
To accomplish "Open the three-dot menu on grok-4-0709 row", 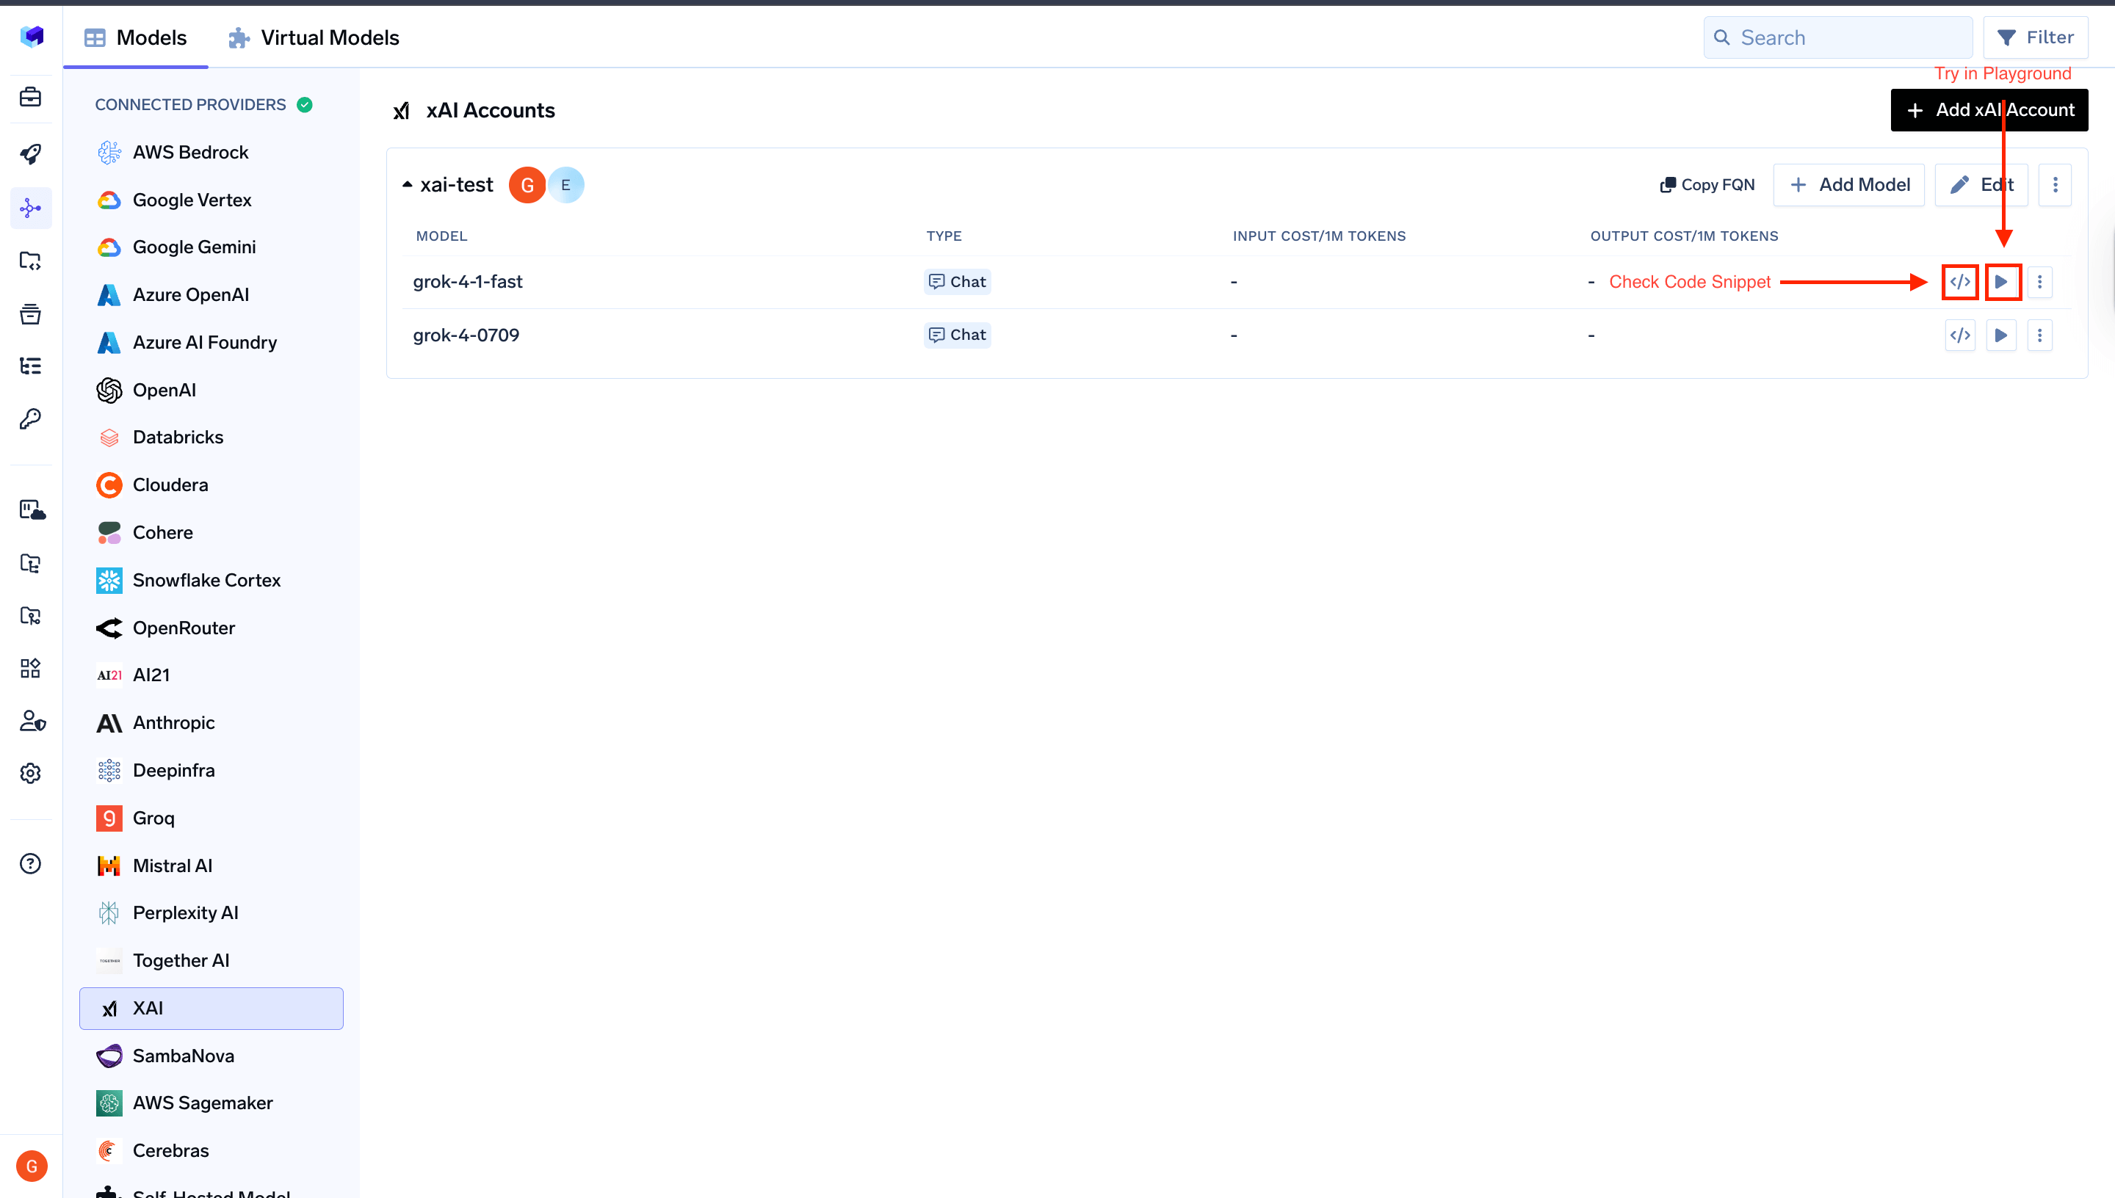I will [2040, 335].
